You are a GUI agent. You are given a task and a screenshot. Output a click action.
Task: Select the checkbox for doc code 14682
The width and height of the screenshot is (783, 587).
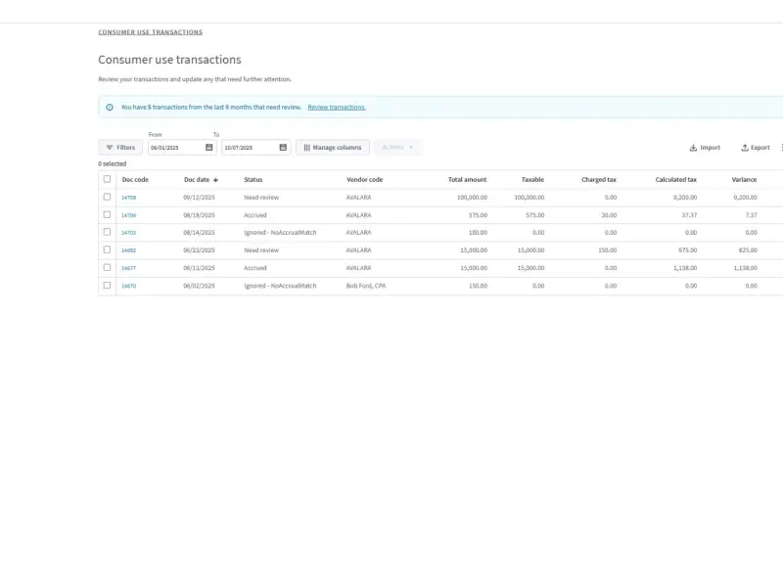click(107, 249)
